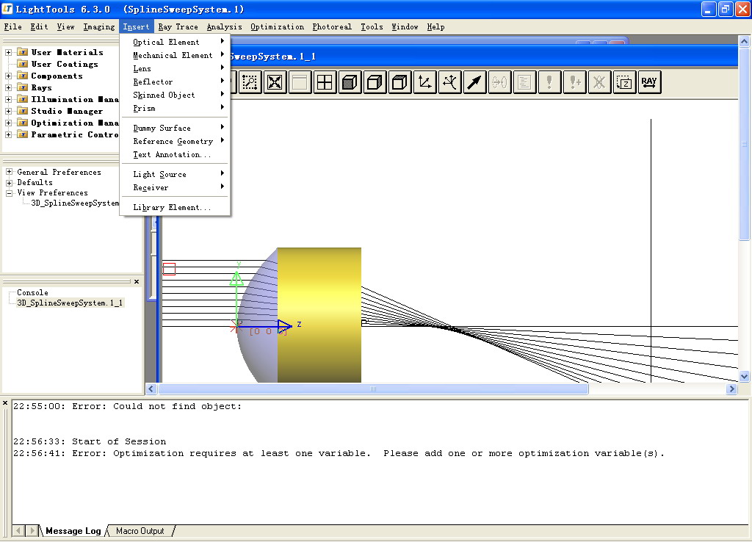Select 3D_SplineSweepSystem.1_1 in the Console tree
This screenshot has width=752, height=542.
(x=70, y=303)
